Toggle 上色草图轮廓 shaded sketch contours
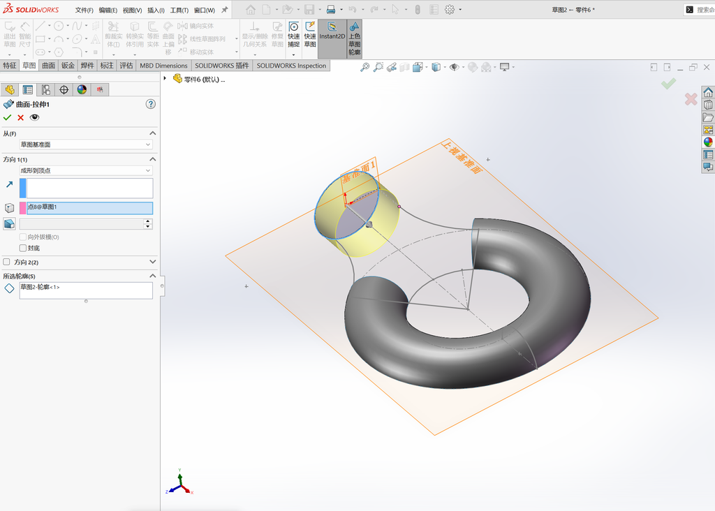 pos(354,39)
